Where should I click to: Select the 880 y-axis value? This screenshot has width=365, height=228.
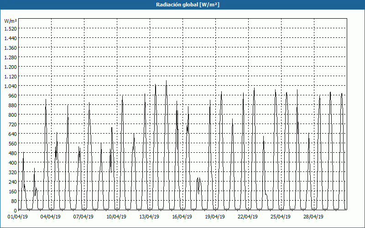tap(13, 105)
